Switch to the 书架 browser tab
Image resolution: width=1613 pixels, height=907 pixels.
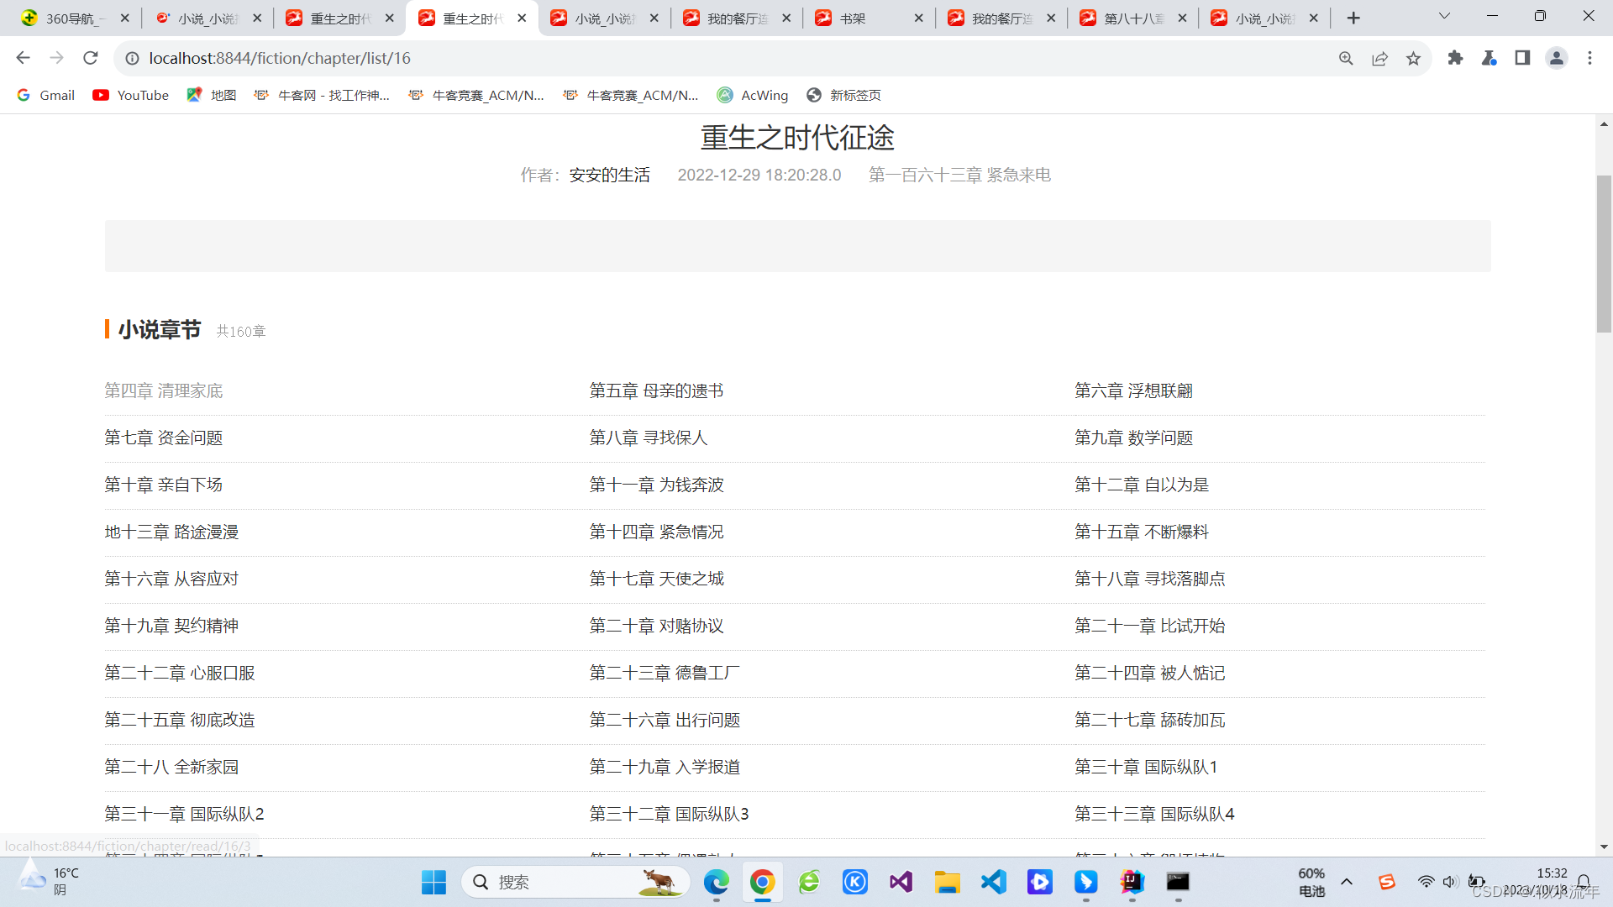(853, 18)
